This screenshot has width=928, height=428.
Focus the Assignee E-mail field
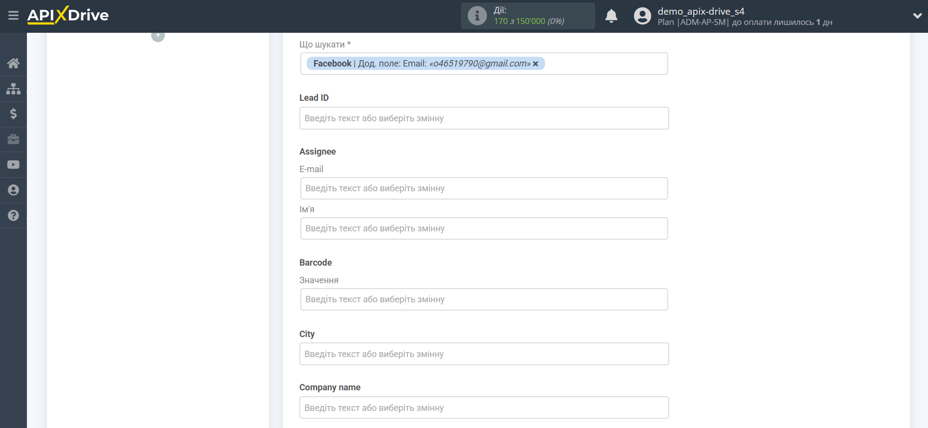[x=484, y=188]
